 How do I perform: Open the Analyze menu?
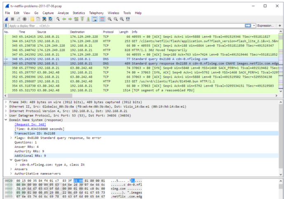63,13
